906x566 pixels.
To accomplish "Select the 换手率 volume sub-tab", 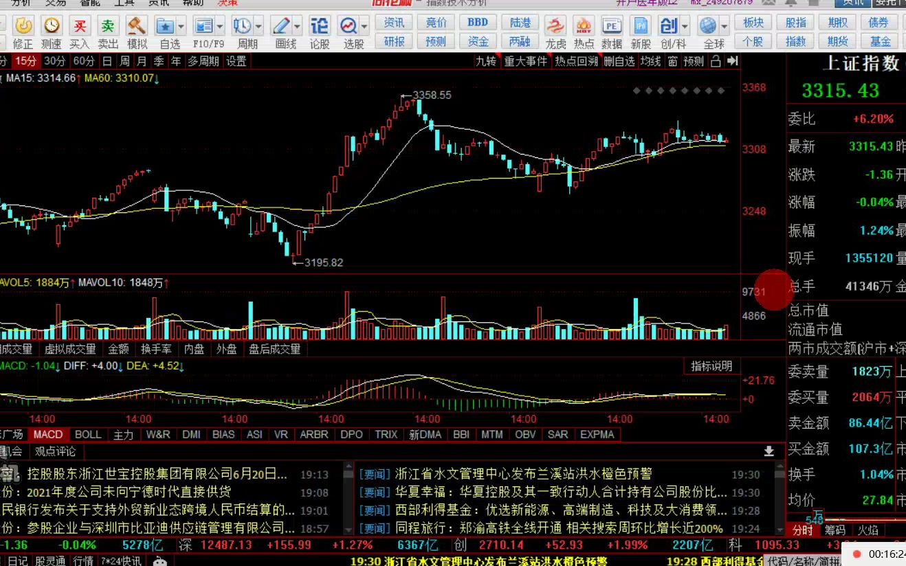I will click(x=155, y=349).
